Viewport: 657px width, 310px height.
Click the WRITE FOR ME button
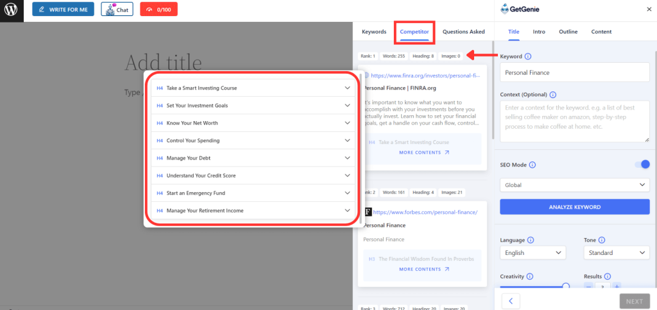coord(64,9)
